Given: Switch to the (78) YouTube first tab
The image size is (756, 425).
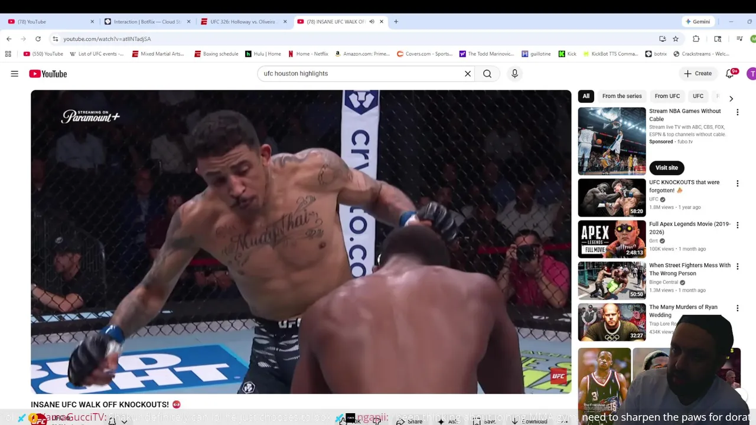Looking at the screenshot, I should pos(51,22).
